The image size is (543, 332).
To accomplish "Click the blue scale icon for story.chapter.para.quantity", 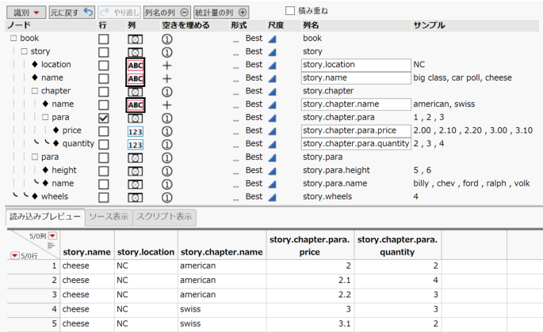I will [x=273, y=145].
